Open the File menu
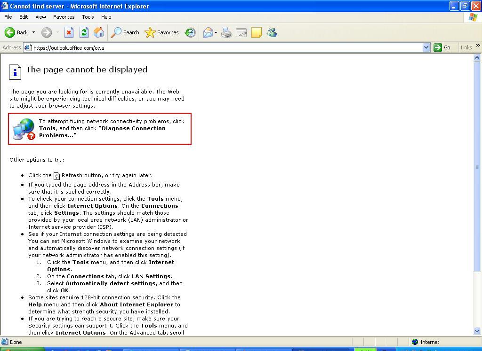The height and width of the screenshot is (351, 482). (8, 17)
